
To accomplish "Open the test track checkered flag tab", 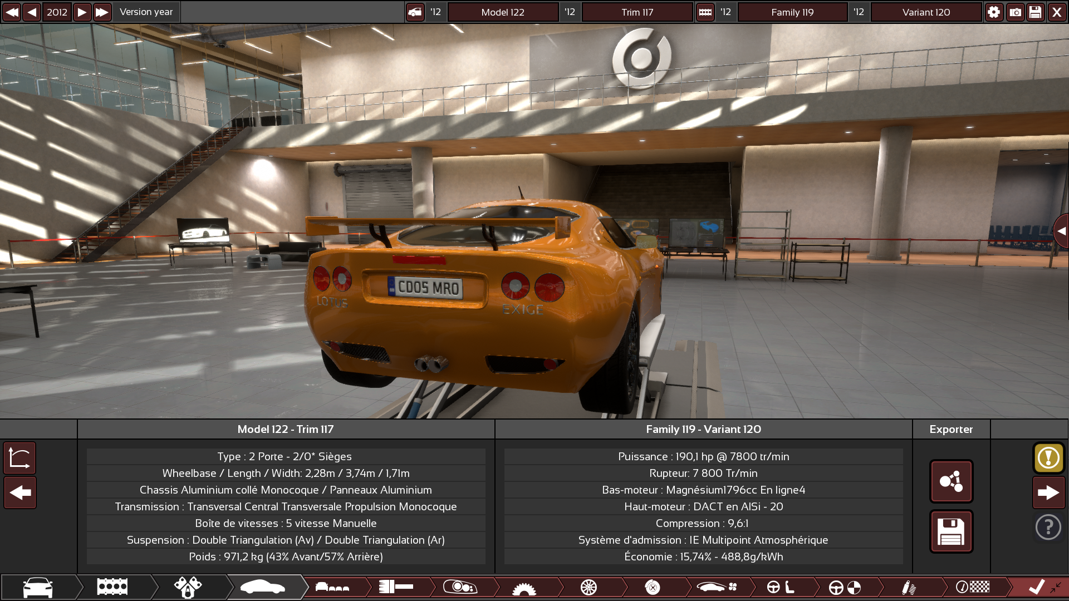I will [973, 587].
